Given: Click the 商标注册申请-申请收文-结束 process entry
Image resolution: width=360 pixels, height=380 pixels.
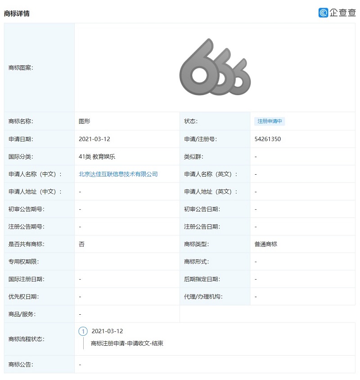Looking at the screenshot, I should tap(127, 344).
